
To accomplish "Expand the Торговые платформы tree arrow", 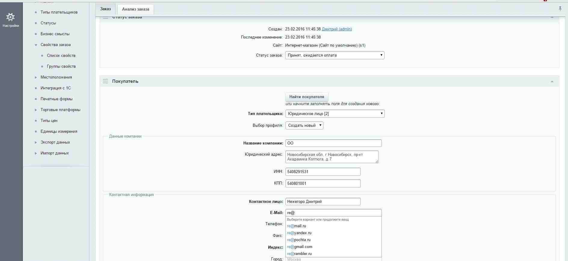I will coord(36,110).
